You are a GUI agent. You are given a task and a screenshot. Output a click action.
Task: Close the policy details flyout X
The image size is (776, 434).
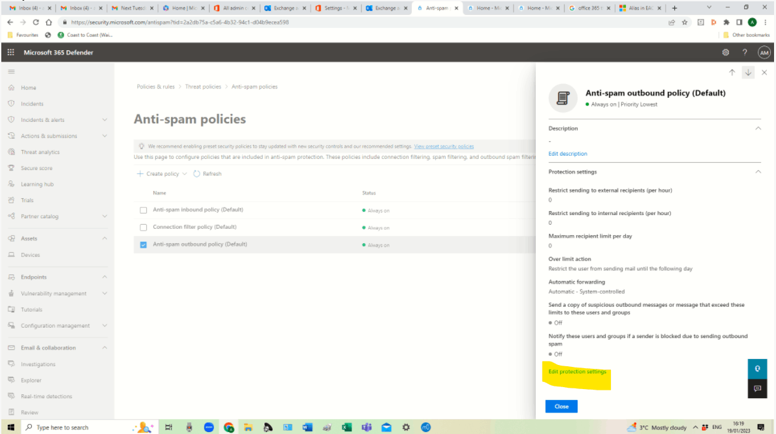(764, 73)
